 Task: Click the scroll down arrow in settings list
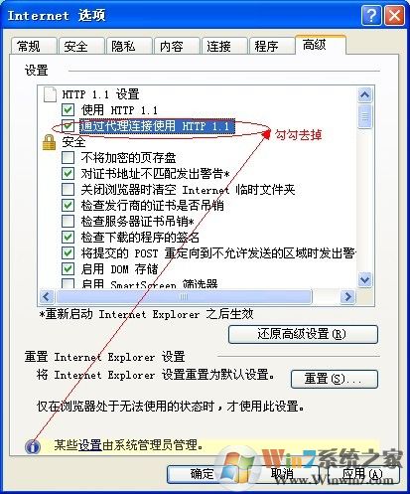click(364, 280)
